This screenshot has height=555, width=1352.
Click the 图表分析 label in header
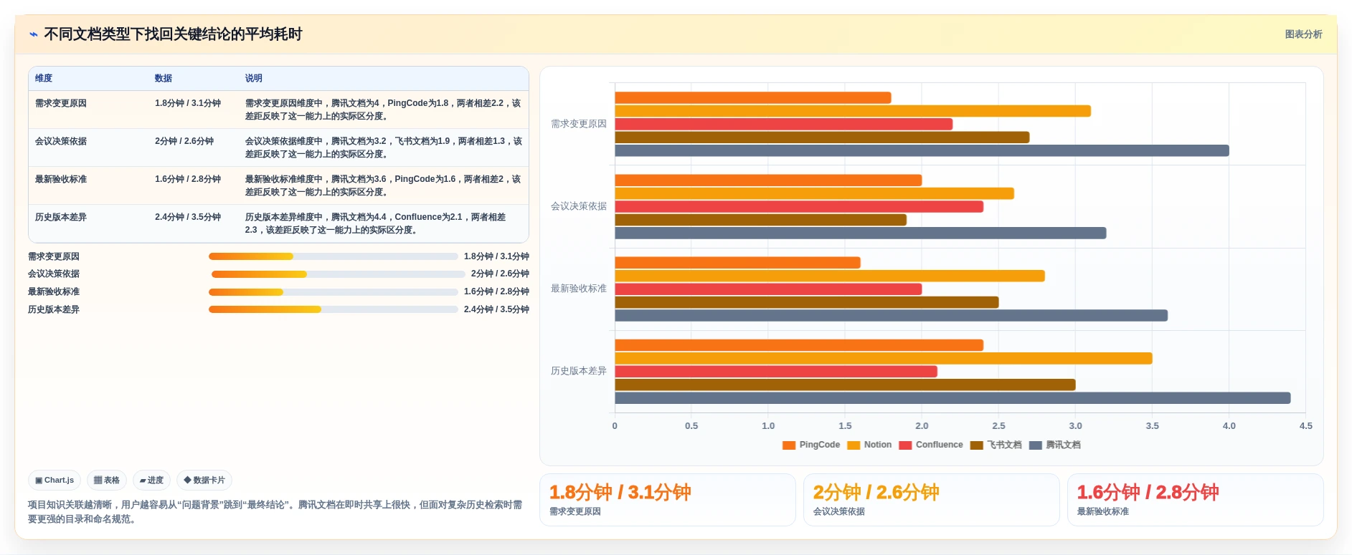coord(1303,34)
